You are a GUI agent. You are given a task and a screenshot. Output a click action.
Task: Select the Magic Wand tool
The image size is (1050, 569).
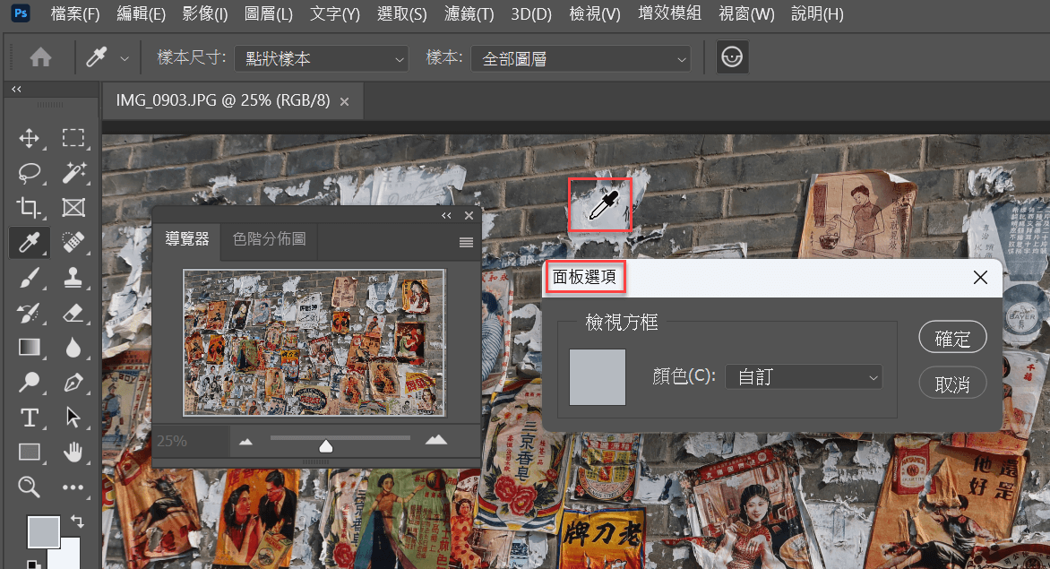73,173
